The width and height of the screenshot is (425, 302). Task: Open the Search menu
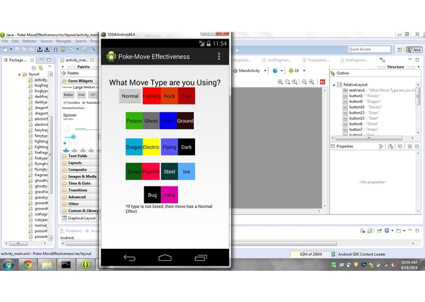[x=81, y=41]
